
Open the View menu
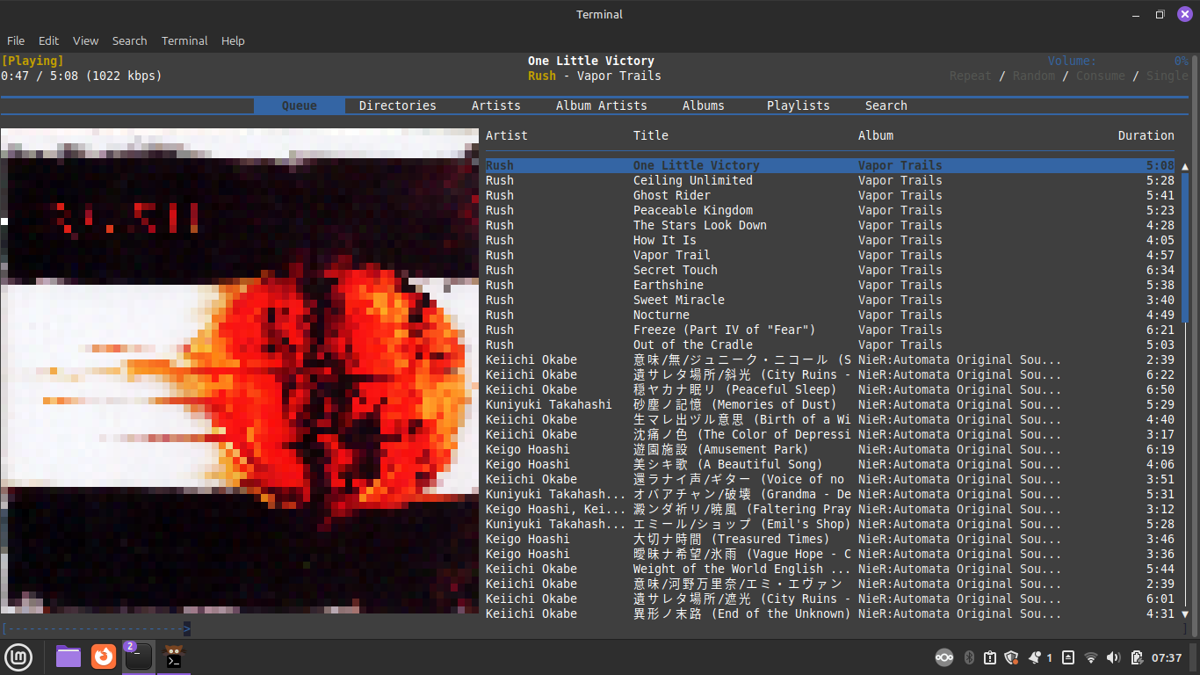tap(86, 40)
